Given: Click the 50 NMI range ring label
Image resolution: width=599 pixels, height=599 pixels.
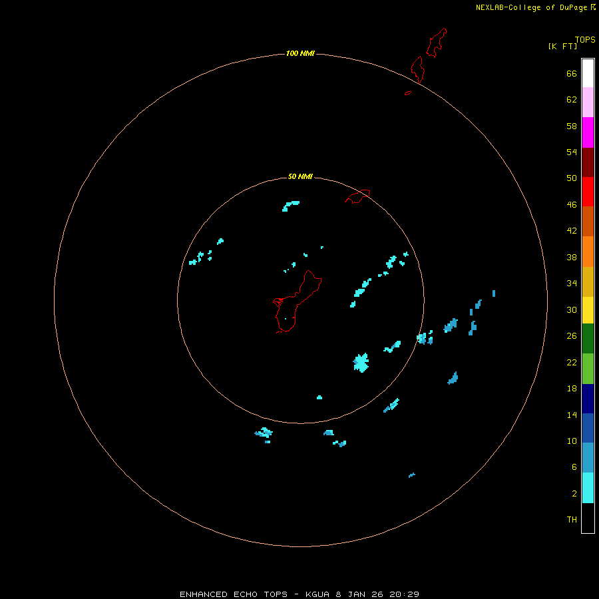Looking at the screenshot, I should pyautogui.click(x=300, y=176).
